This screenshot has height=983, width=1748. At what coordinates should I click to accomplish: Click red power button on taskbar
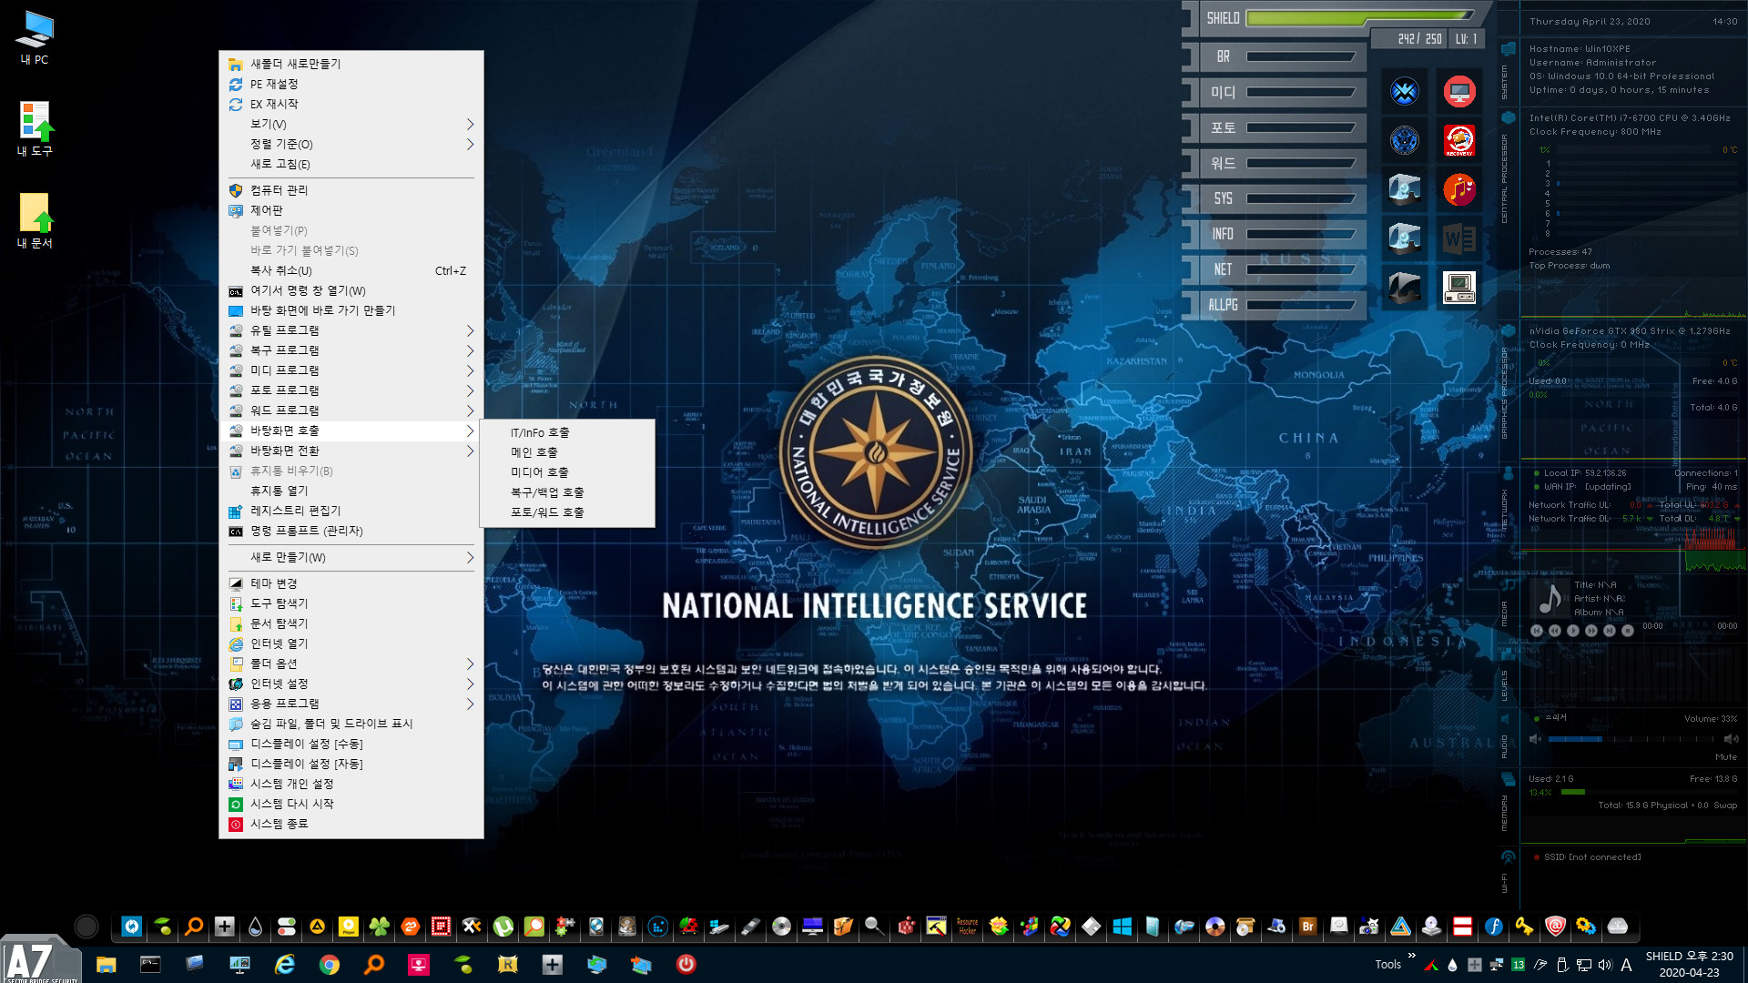click(x=686, y=965)
